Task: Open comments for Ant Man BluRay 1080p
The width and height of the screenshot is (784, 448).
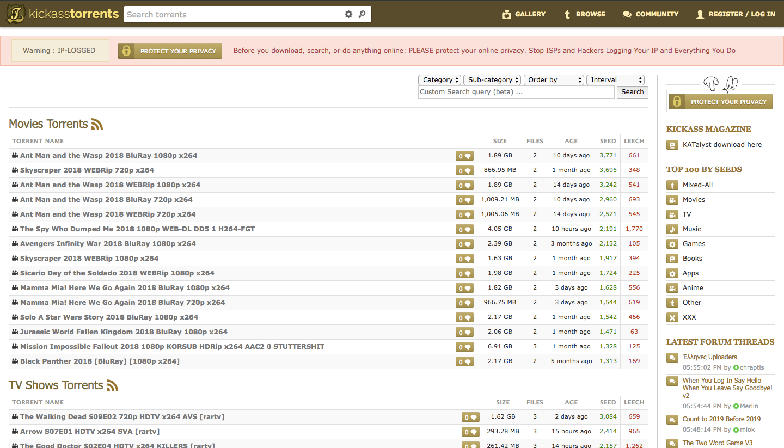Action: 464,156
